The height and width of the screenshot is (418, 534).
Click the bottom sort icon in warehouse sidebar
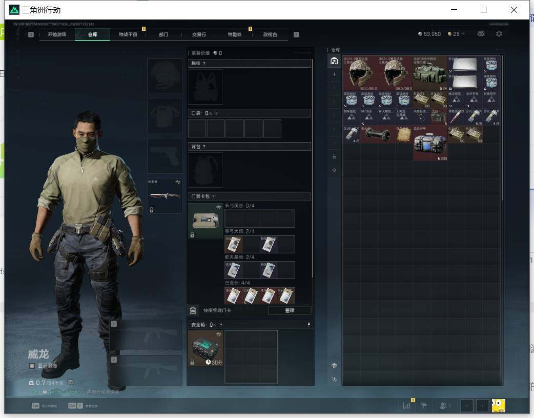(334, 379)
